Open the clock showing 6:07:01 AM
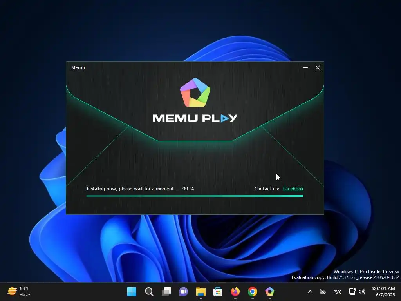Viewport: 401px width, 301px height. tap(383, 292)
